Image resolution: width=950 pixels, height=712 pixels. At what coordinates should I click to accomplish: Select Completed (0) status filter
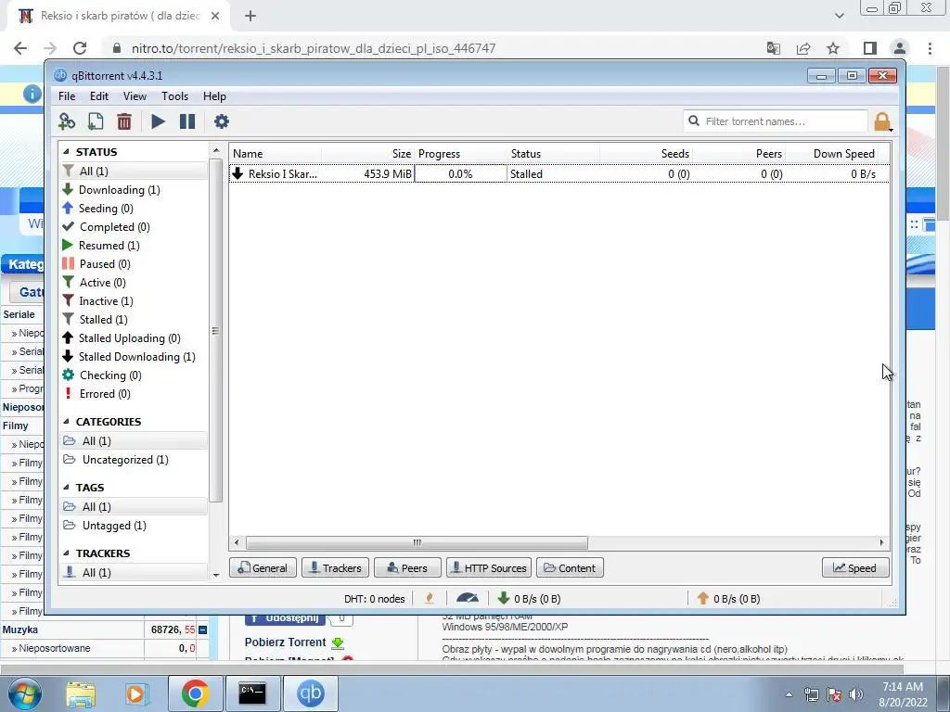[x=134, y=227]
